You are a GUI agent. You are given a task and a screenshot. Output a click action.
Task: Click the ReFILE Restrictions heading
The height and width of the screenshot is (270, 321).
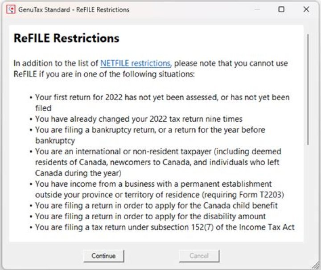click(x=66, y=38)
